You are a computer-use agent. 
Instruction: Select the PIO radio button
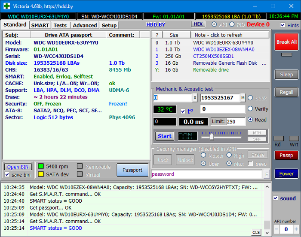click(232, 24)
